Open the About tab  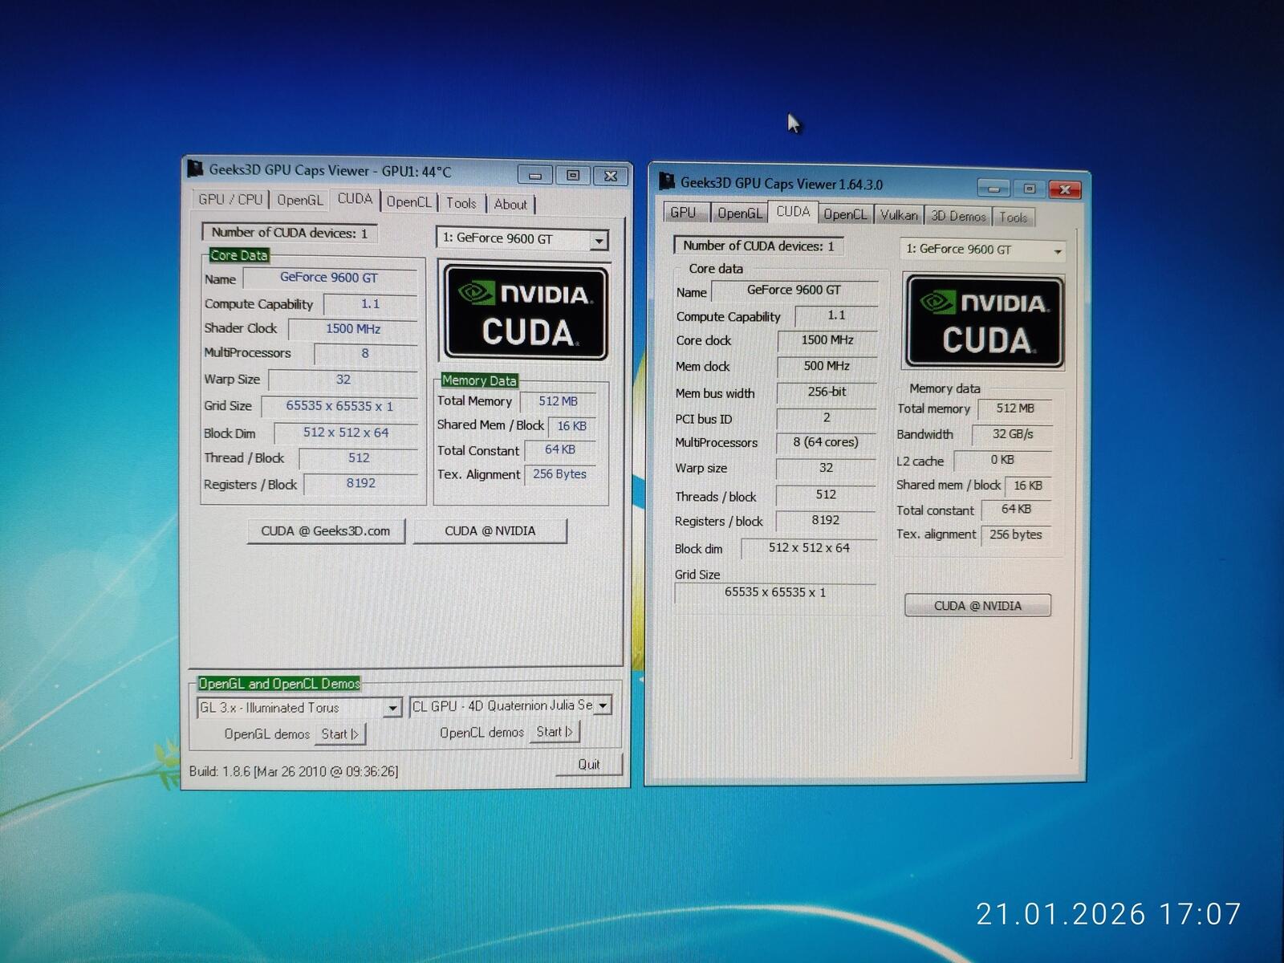pyautogui.click(x=510, y=205)
